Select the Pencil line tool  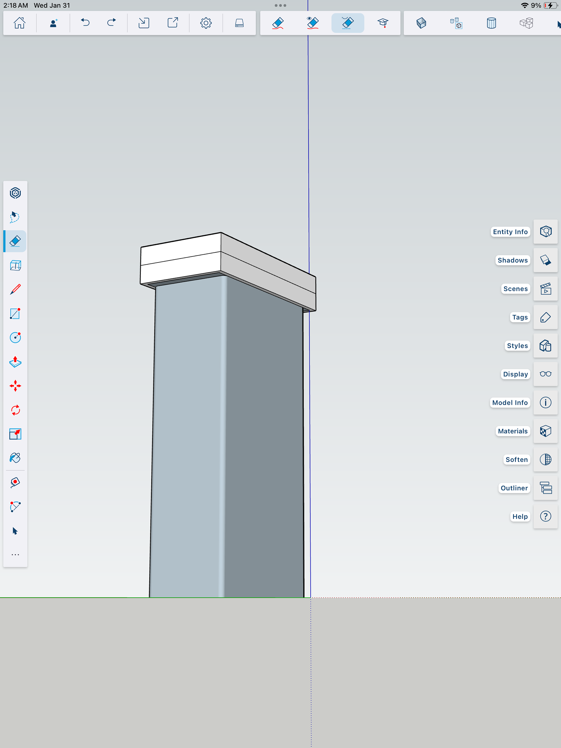pyautogui.click(x=15, y=289)
